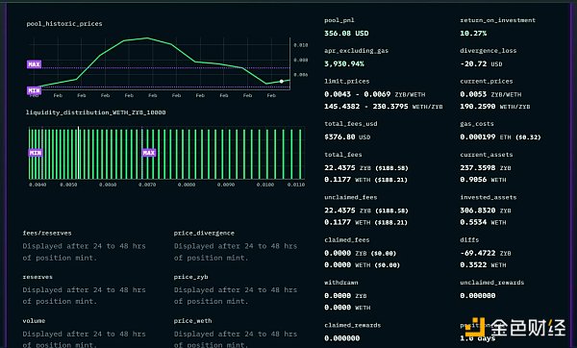Select the 0.9056 WETH current assets value
This screenshot has height=348, width=577.
pos(483,180)
